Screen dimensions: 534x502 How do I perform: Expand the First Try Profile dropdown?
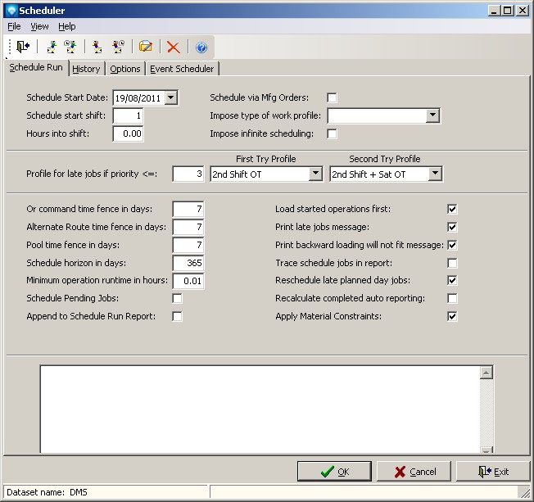pyautogui.click(x=315, y=174)
